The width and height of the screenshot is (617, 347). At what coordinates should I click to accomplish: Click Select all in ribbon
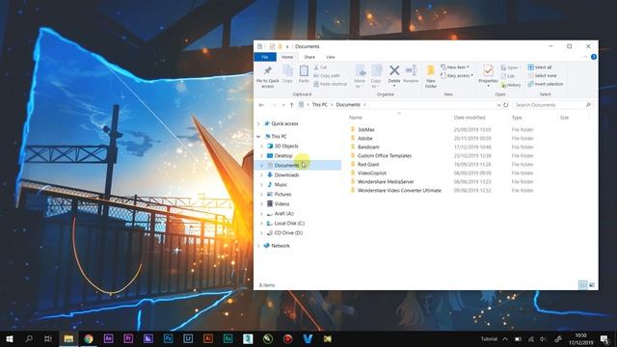540,67
